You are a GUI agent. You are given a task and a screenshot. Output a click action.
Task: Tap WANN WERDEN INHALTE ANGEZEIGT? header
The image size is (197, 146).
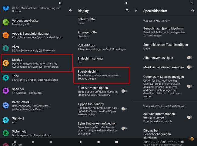tap(164, 106)
